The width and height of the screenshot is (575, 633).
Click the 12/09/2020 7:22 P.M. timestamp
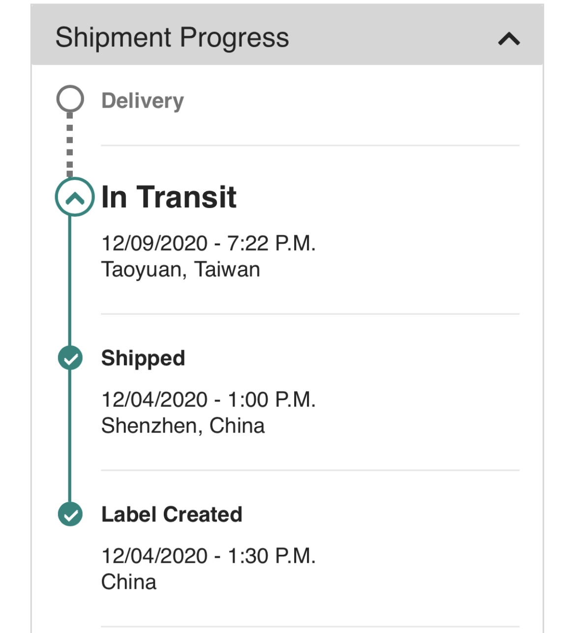(208, 243)
